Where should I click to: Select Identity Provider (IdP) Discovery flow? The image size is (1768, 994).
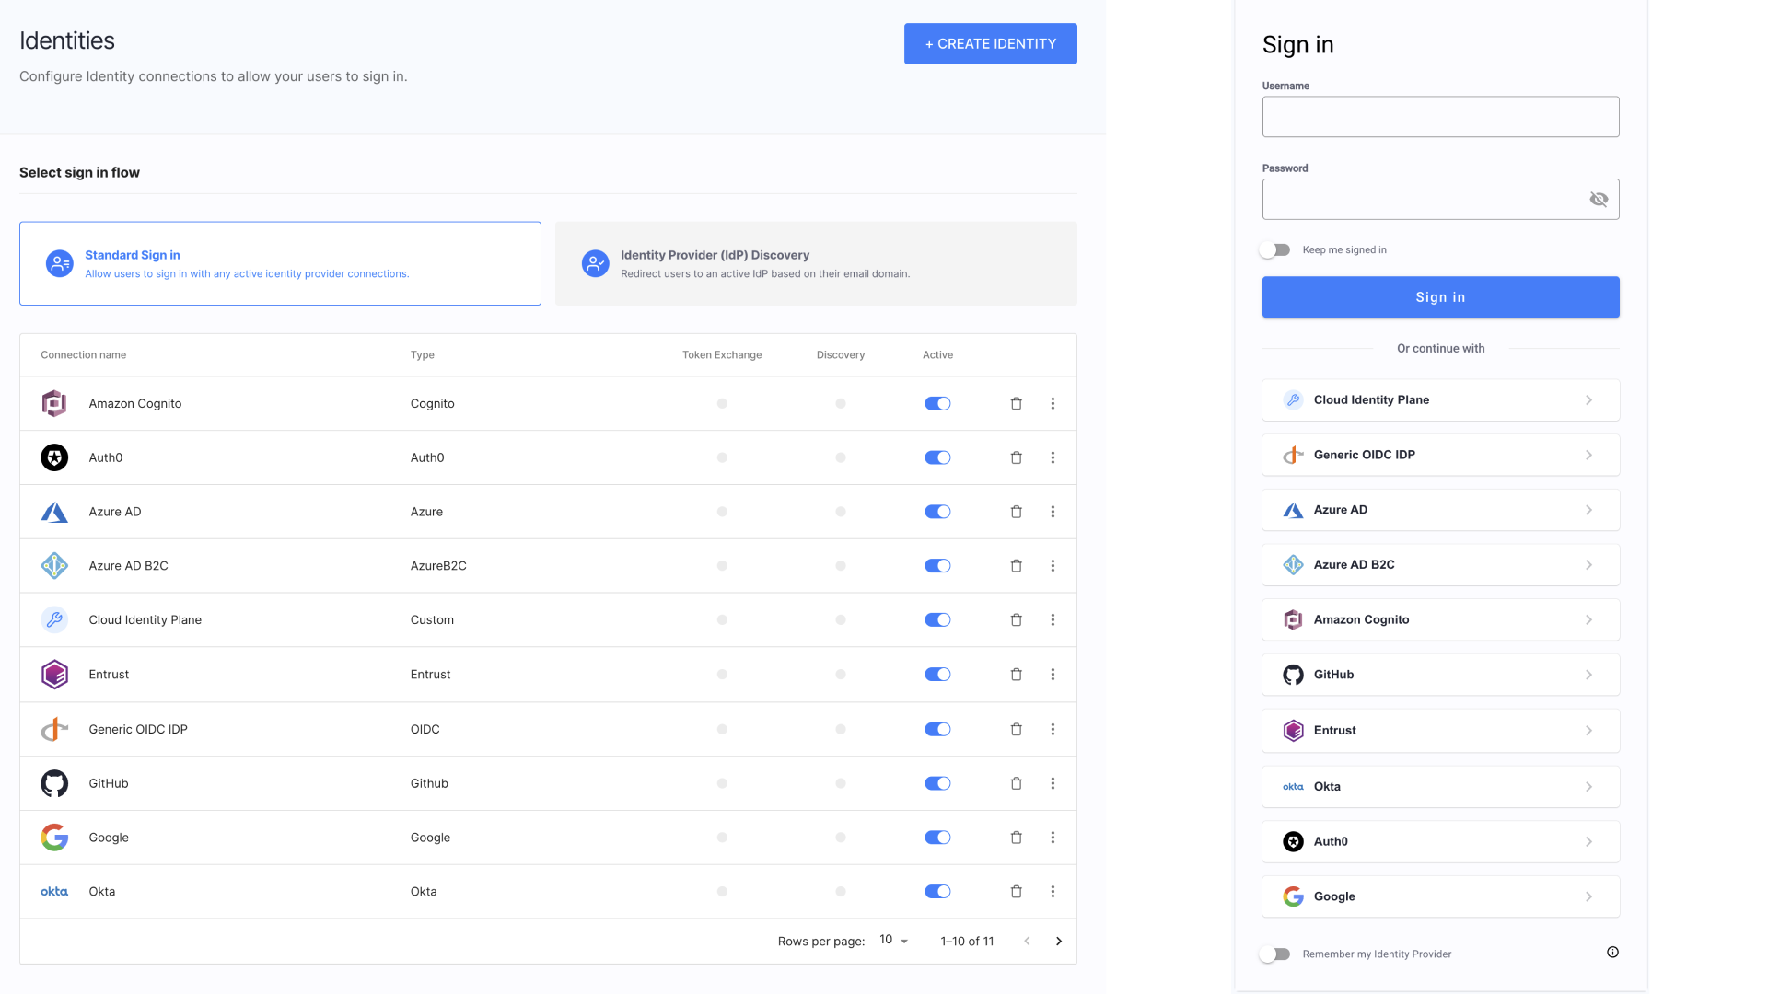[x=816, y=263]
